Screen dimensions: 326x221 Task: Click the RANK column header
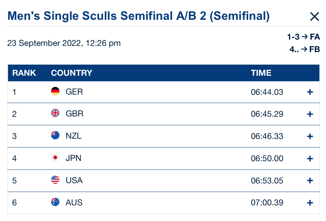click(24, 73)
